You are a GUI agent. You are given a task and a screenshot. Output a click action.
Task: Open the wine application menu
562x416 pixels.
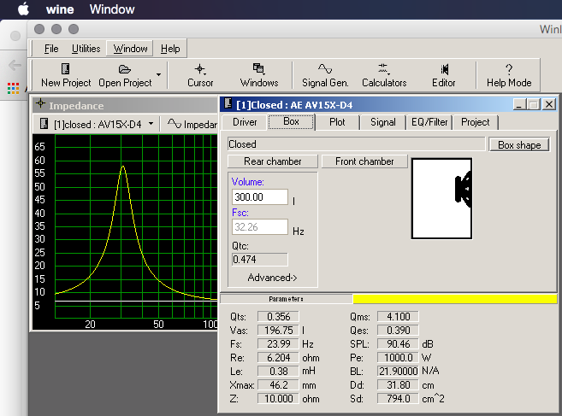point(60,9)
